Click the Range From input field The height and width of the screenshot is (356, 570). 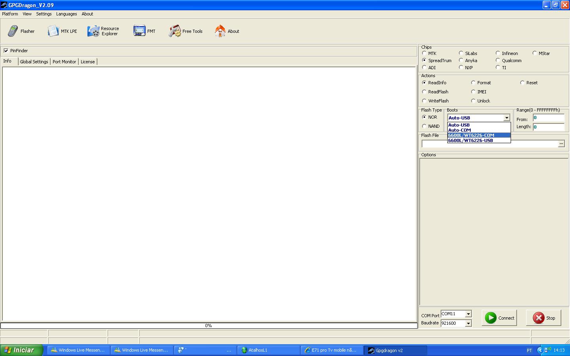[548, 118]
